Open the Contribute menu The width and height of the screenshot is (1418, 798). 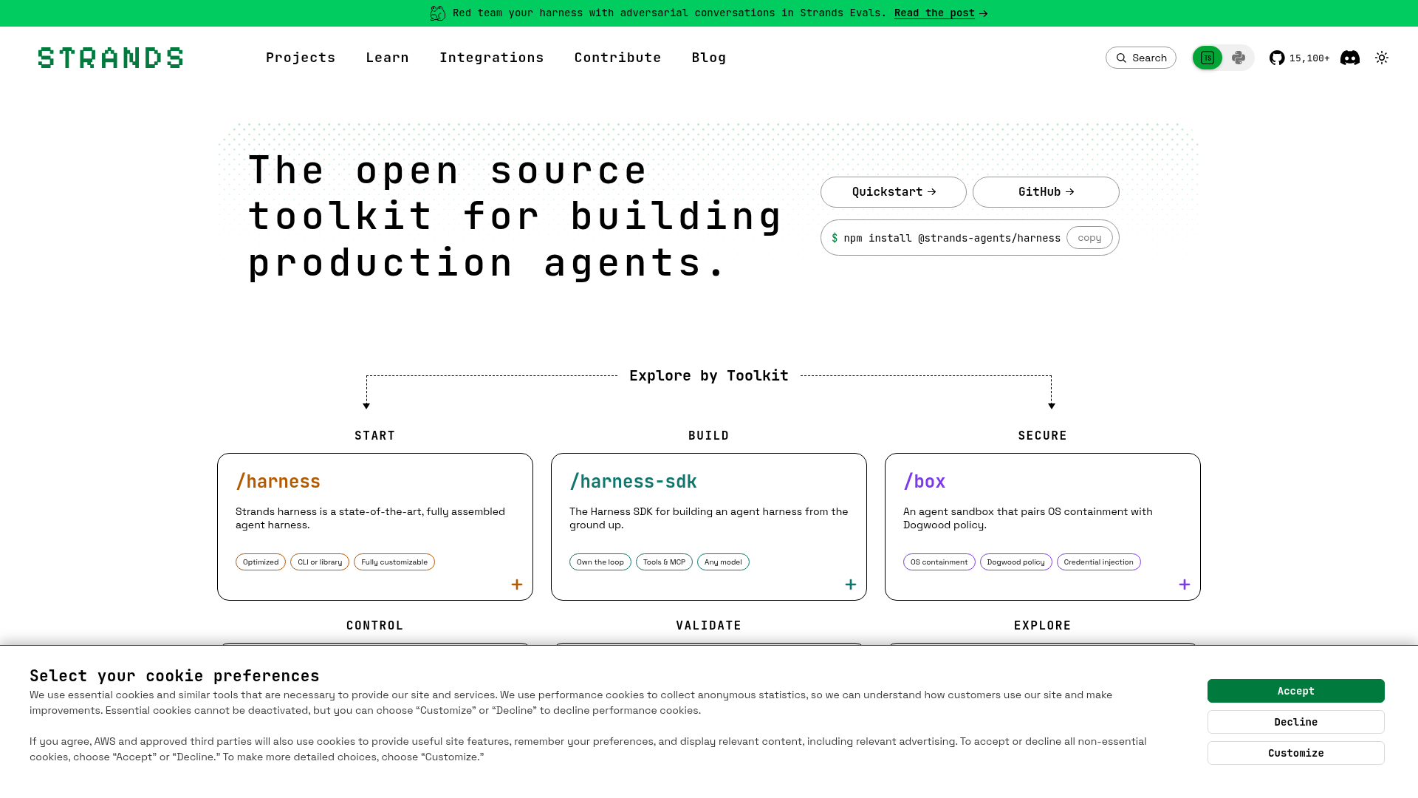tap(617, 58)
